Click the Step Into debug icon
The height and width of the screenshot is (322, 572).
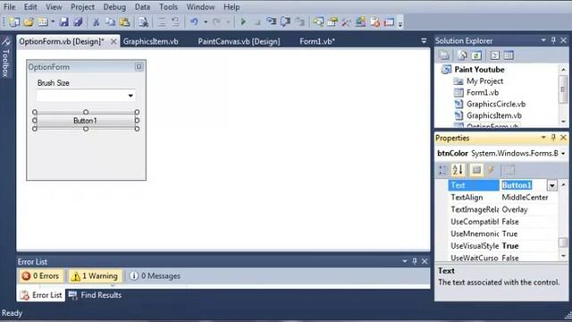[x=272, y=21]
